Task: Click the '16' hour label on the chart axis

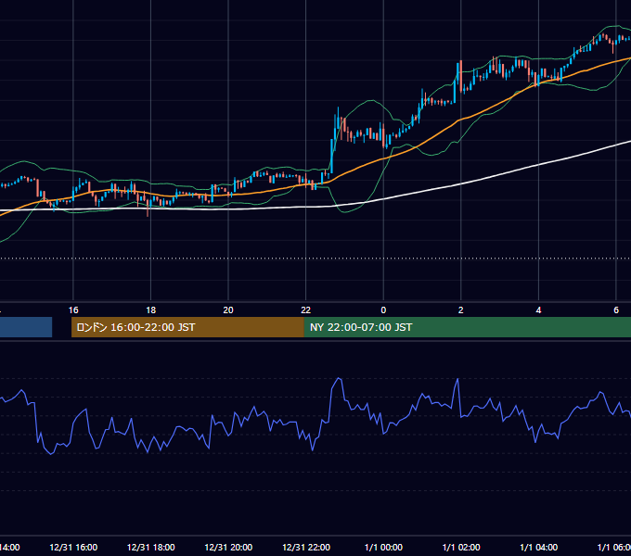Action: [x=73, y=310]
